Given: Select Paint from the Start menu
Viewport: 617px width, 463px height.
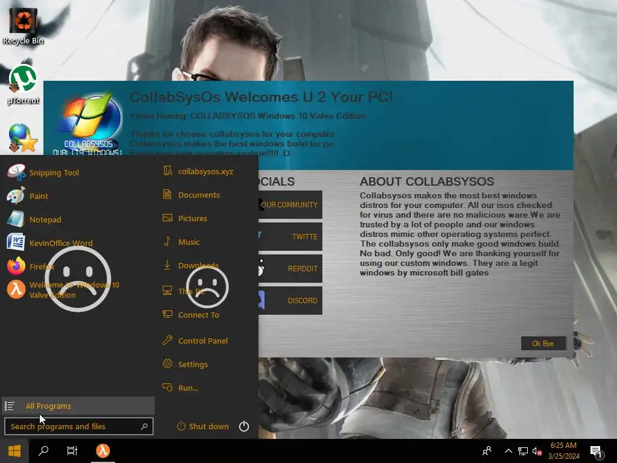Looking at the screenshot, I should click(x=39, y=196).
